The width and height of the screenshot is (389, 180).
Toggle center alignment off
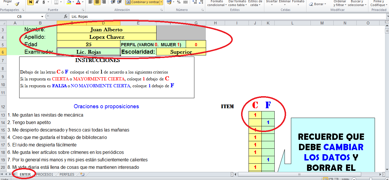(x=97, y=2)
